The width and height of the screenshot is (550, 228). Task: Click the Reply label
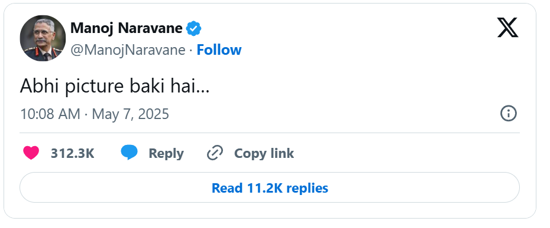(166, 154)
